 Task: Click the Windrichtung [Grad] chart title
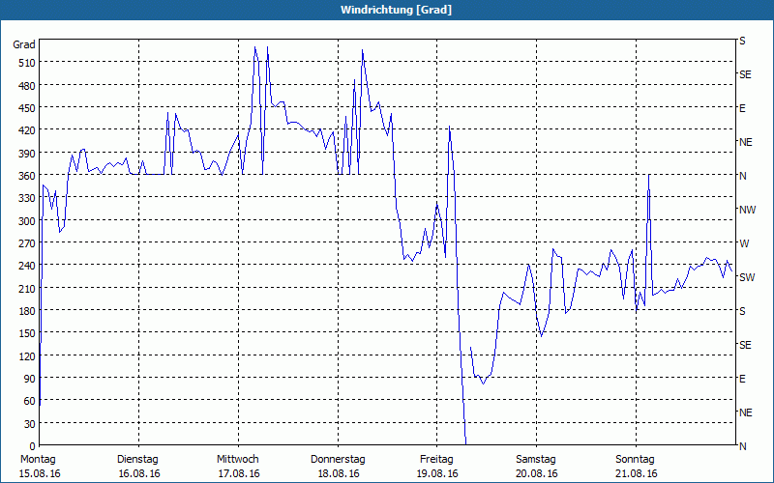pos(396,10)
